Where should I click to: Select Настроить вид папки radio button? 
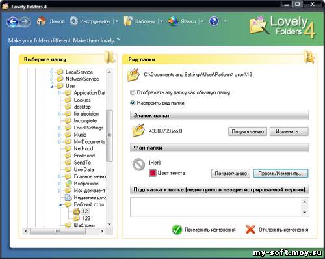133,103
